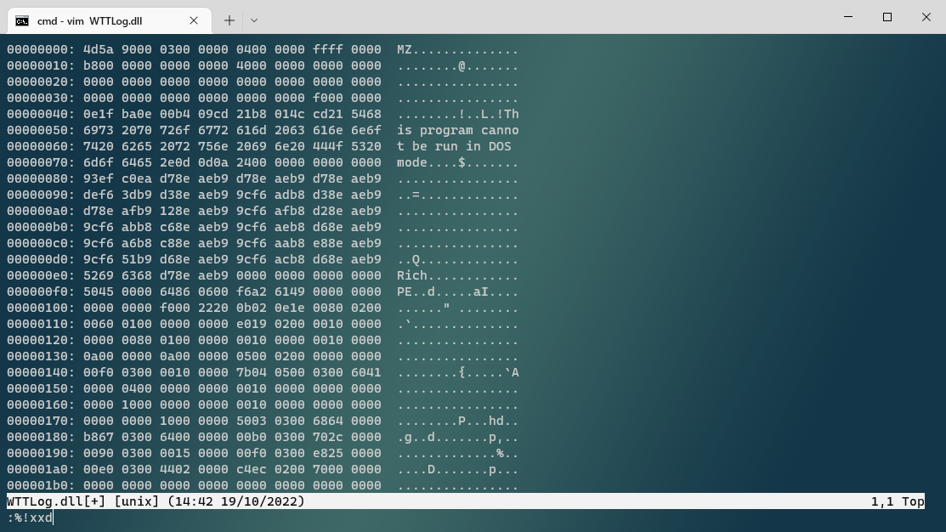This screenshot has height=532, width=946.
Task: Click the timestamp (14:42 19/10/2022)
Action: point(236,501)
